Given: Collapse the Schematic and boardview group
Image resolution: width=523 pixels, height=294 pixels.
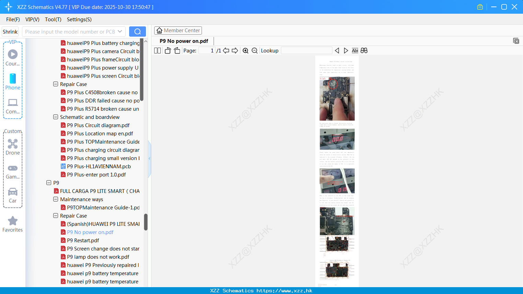Looking at the screenshot, I should (x=56, y=117).
